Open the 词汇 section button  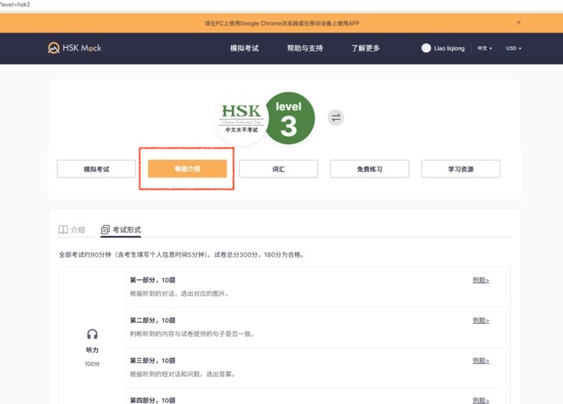(x=279, y=169)
